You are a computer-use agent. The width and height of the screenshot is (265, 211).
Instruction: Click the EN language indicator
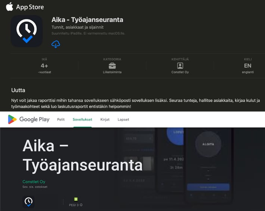247,65
